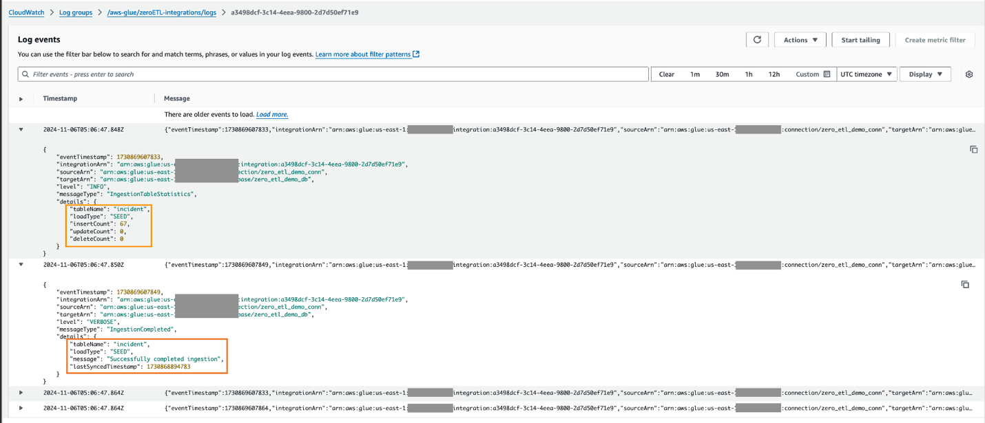The width and height of the screenshot is (985, 423).
Task: Click the calendar icon beside Custom
Action: pyautogui.click(x=827, y=74)
